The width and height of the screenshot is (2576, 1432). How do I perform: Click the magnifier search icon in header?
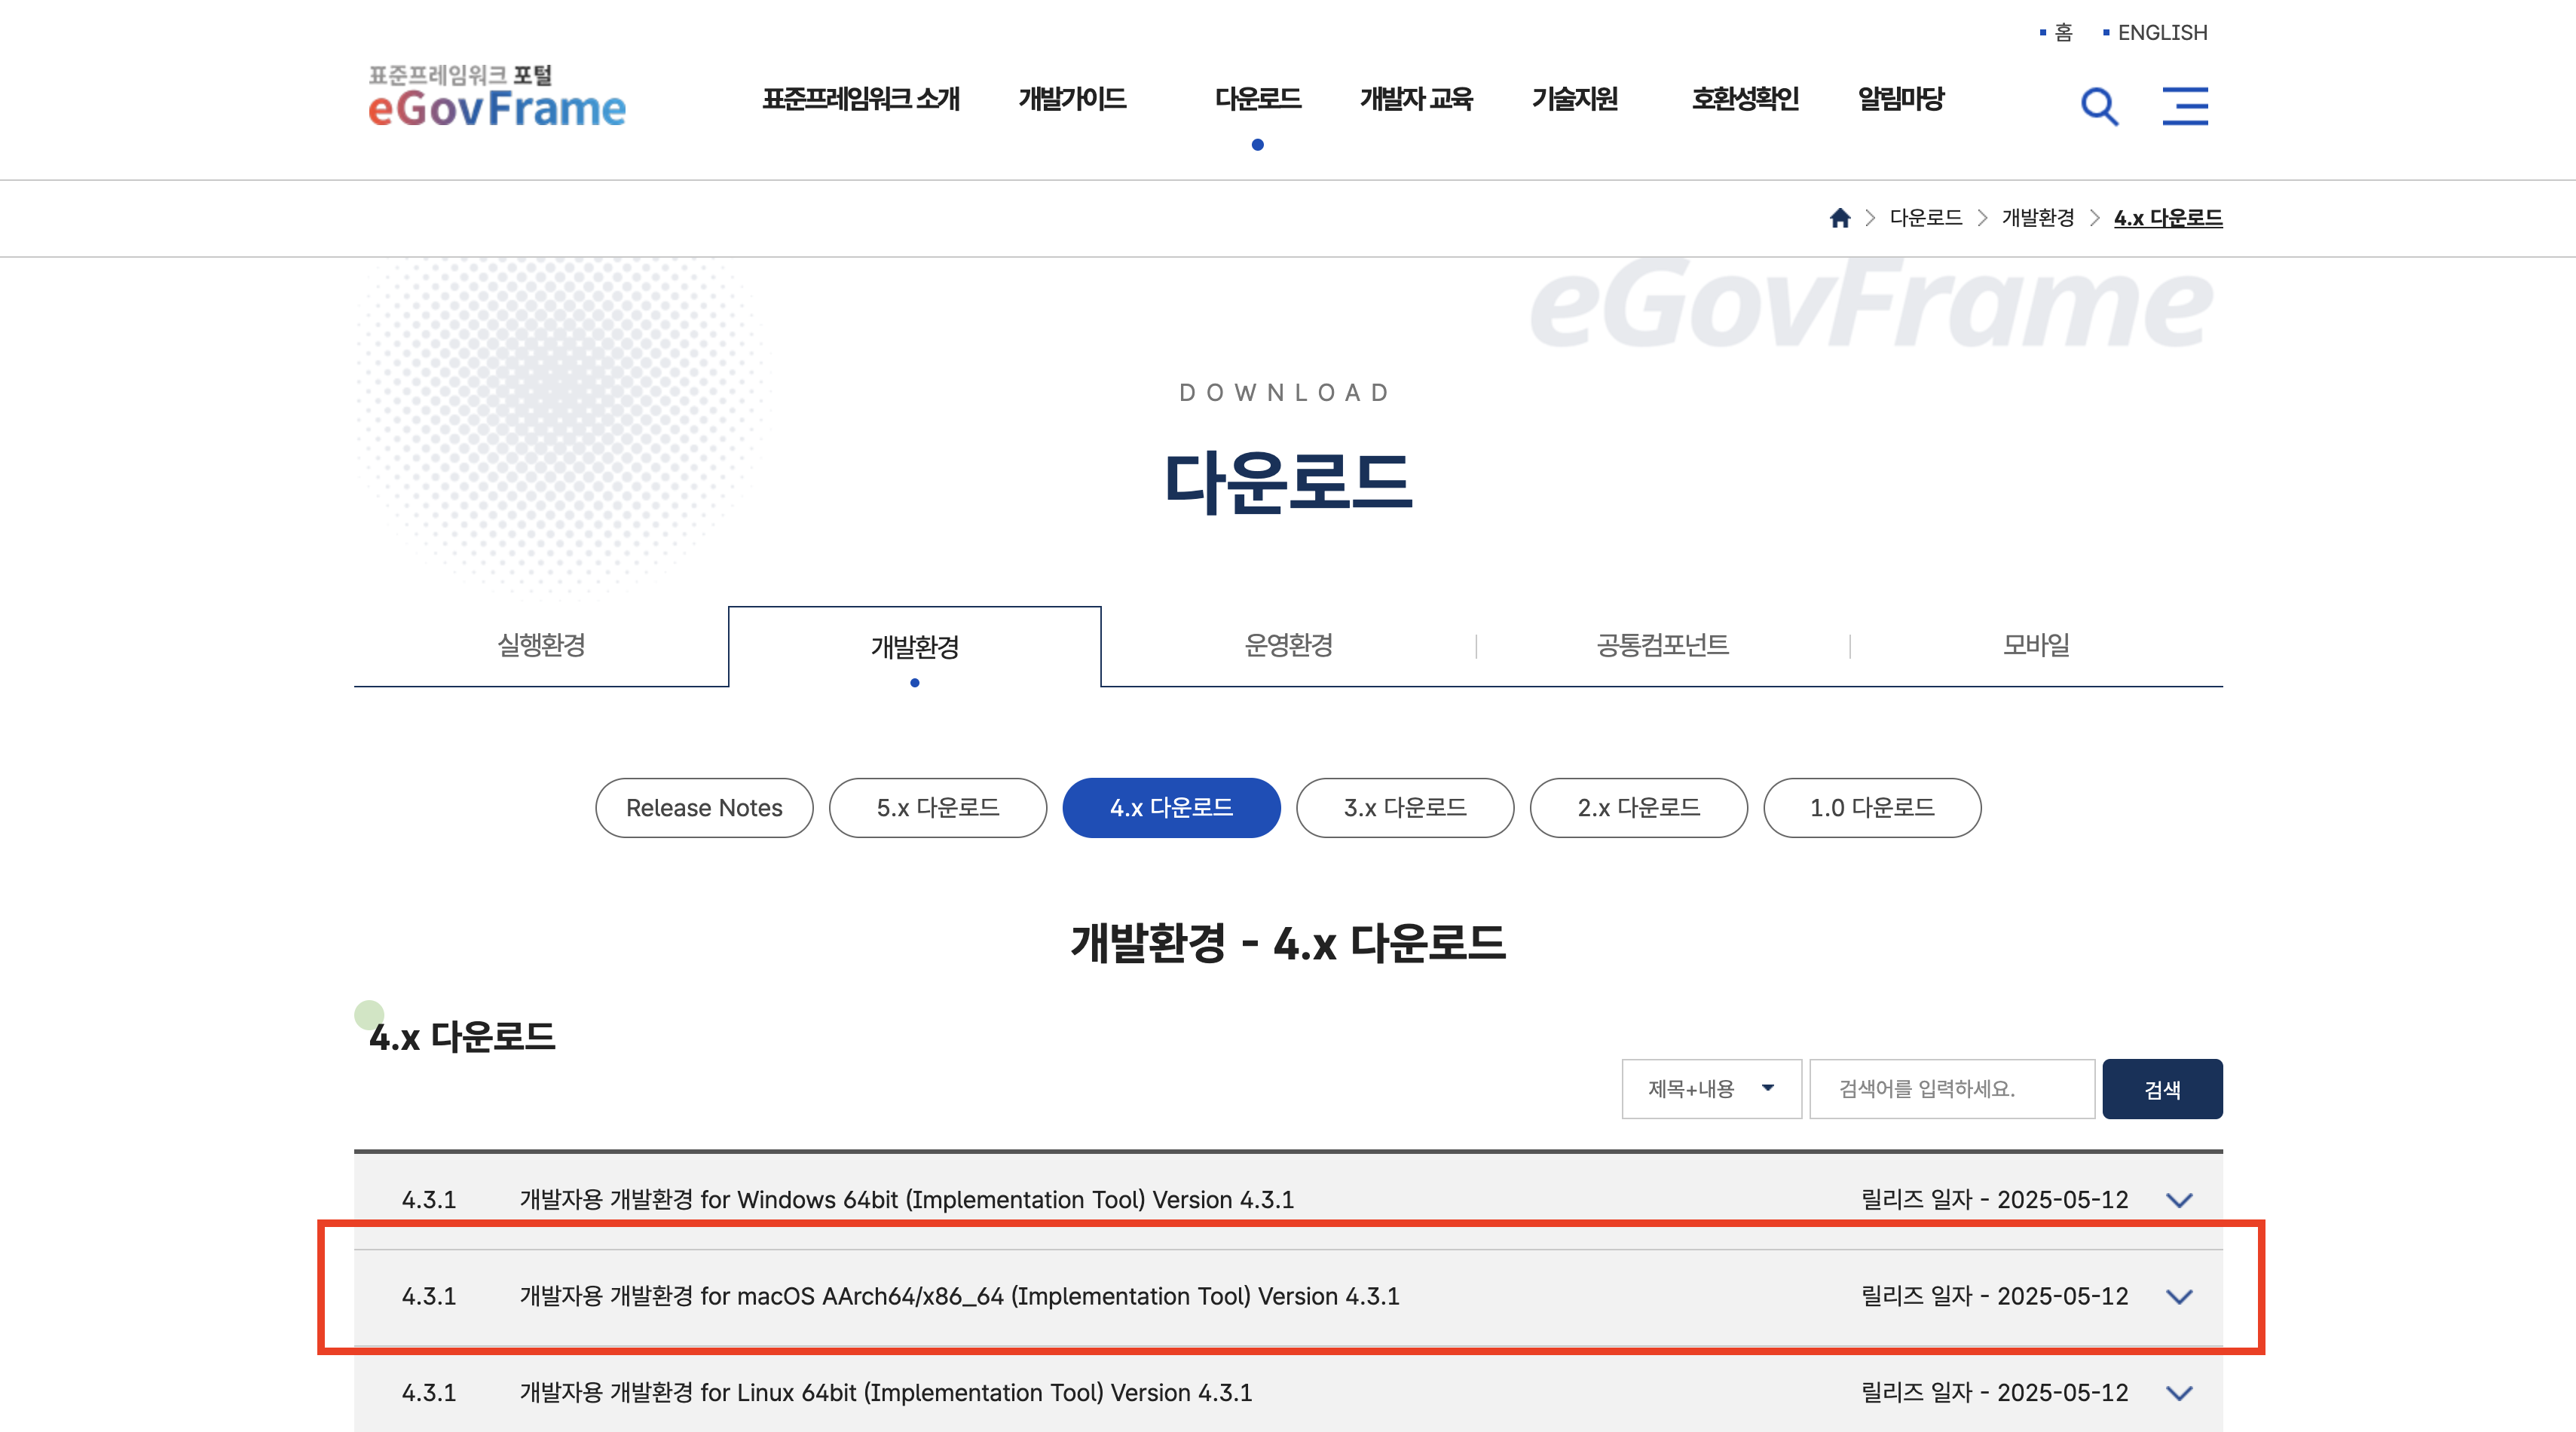pyautogui.click(x=2098, y=106)
